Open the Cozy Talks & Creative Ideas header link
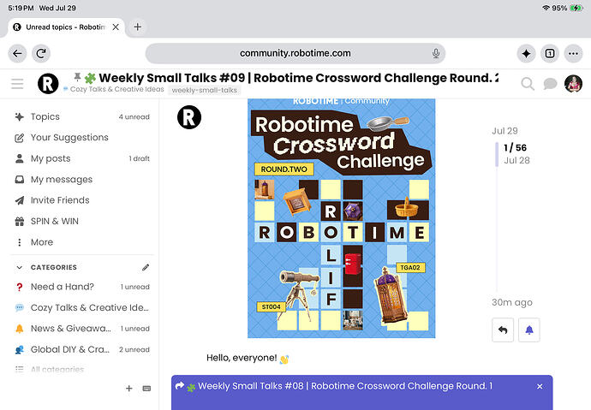This screenshot has width=591, height=410. pos(114,89)
